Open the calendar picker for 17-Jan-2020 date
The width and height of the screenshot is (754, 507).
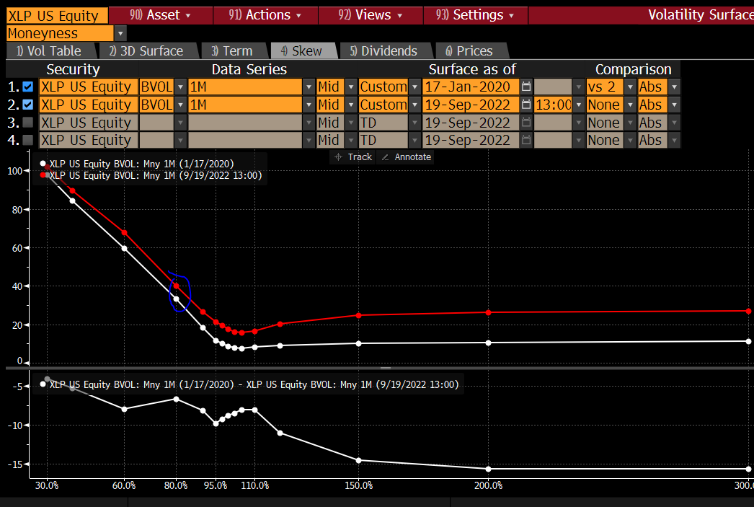[x=526, y=87]
